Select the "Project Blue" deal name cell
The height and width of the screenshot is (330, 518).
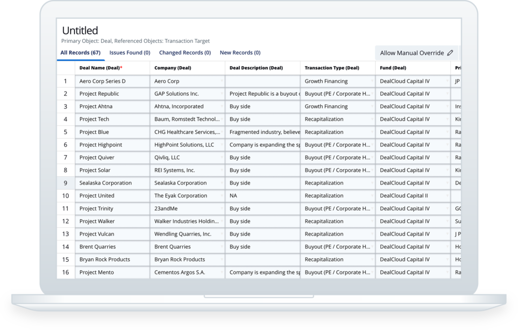pos(112,132)
